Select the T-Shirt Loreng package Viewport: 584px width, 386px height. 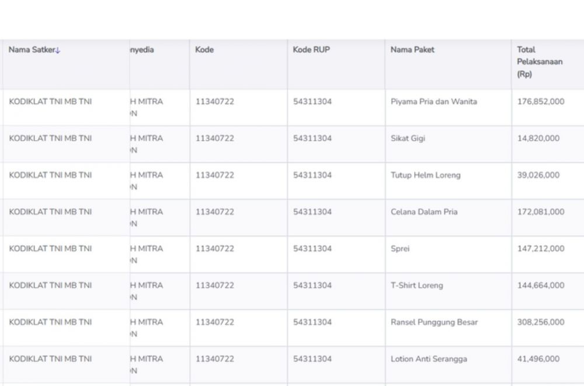(x=416, y=286)
